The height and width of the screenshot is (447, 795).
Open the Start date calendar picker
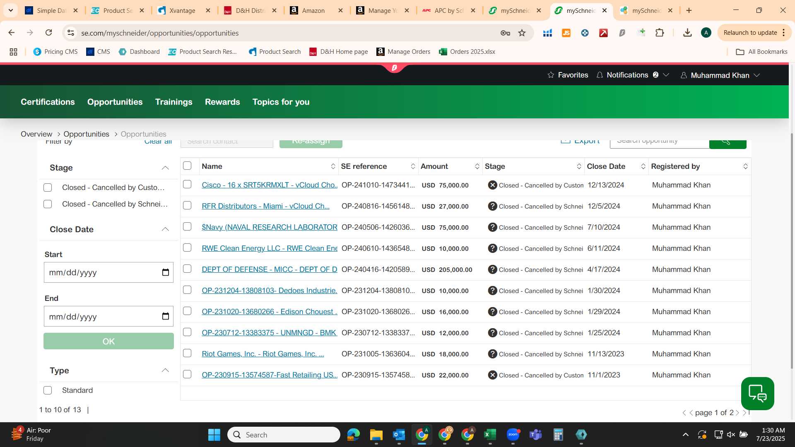point(165,272)
